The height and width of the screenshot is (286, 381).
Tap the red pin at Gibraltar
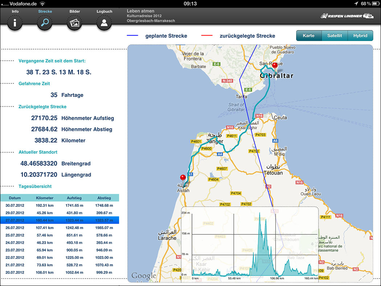point(275,66)
